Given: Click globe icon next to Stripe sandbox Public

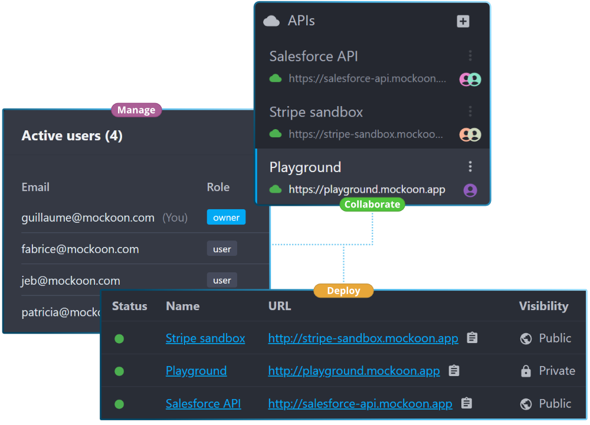Looking at the screenshot, I should click(526, 338).
